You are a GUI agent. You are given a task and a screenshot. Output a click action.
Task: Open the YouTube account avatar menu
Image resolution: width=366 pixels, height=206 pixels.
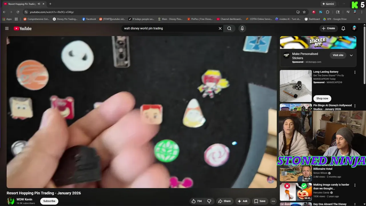tap(354, 28)
